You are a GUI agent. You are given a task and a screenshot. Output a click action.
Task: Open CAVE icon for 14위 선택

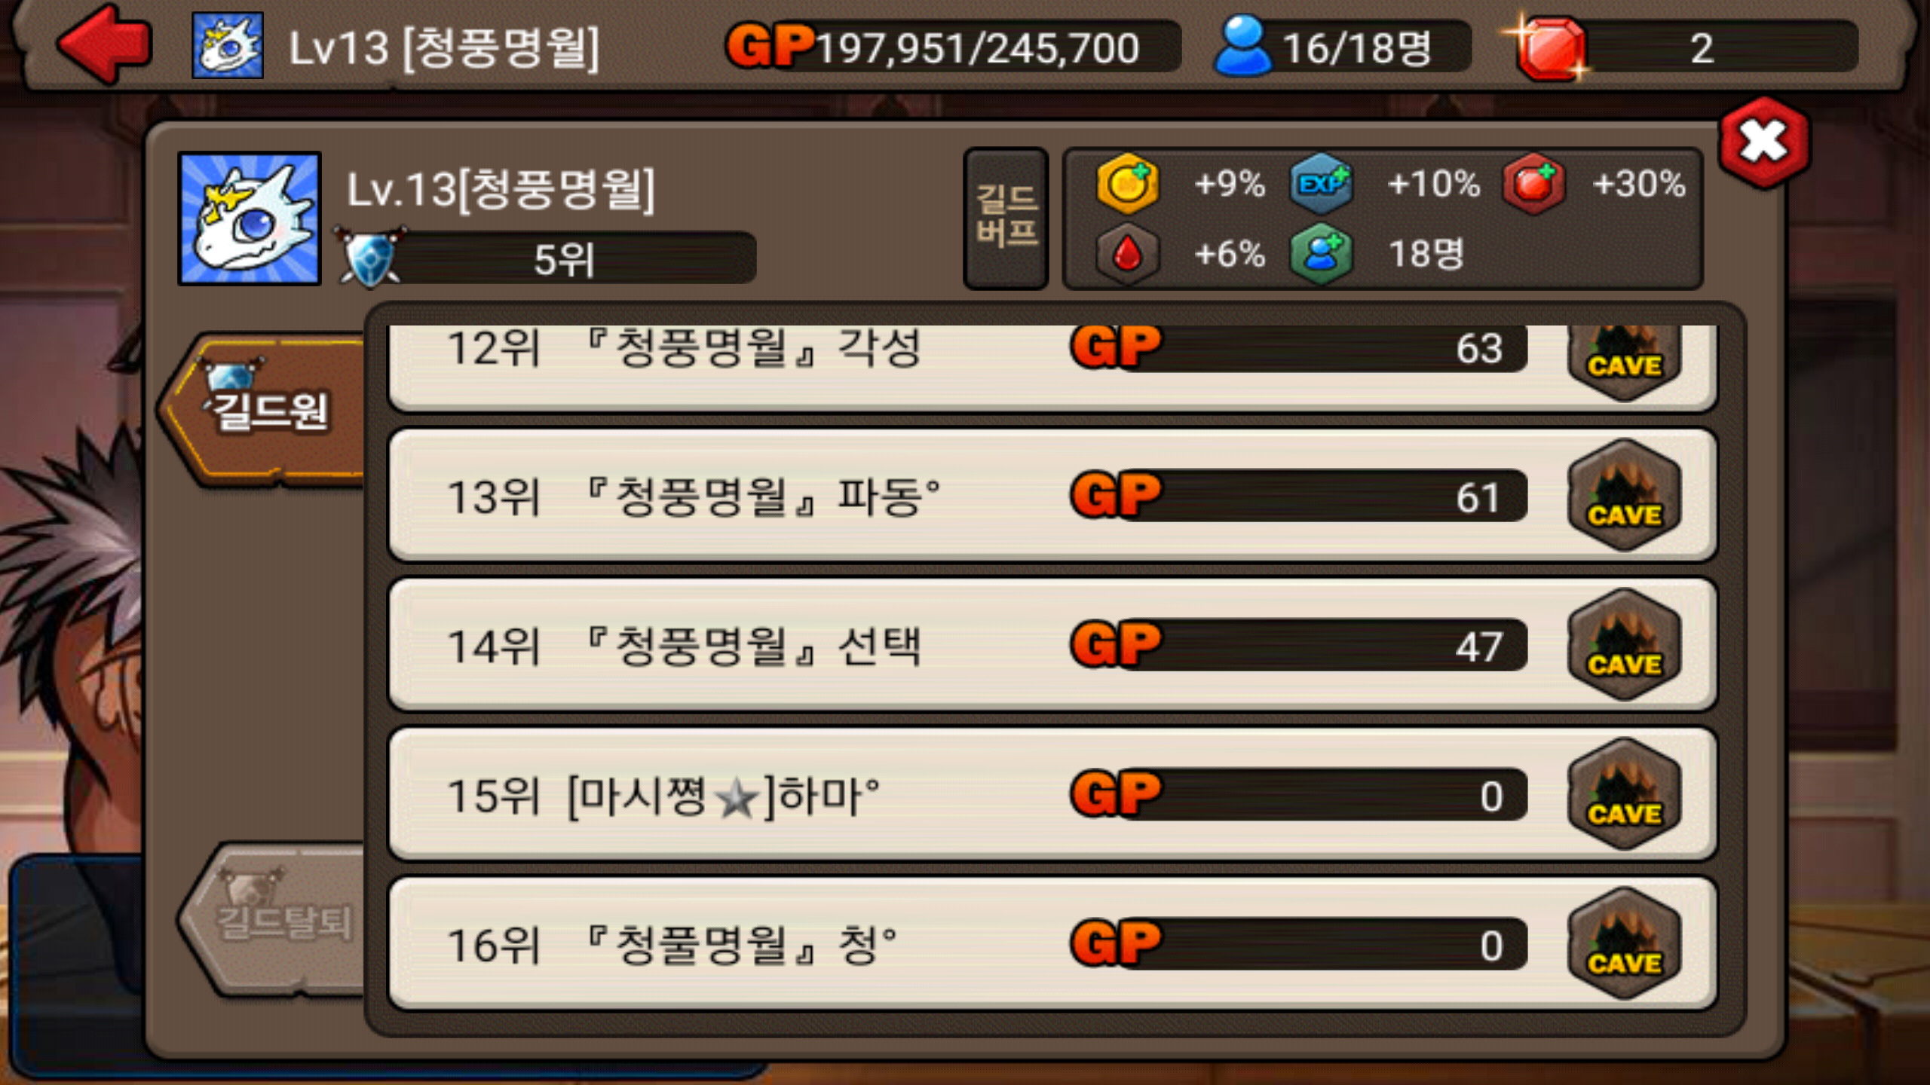click(x=1625, y=645)
